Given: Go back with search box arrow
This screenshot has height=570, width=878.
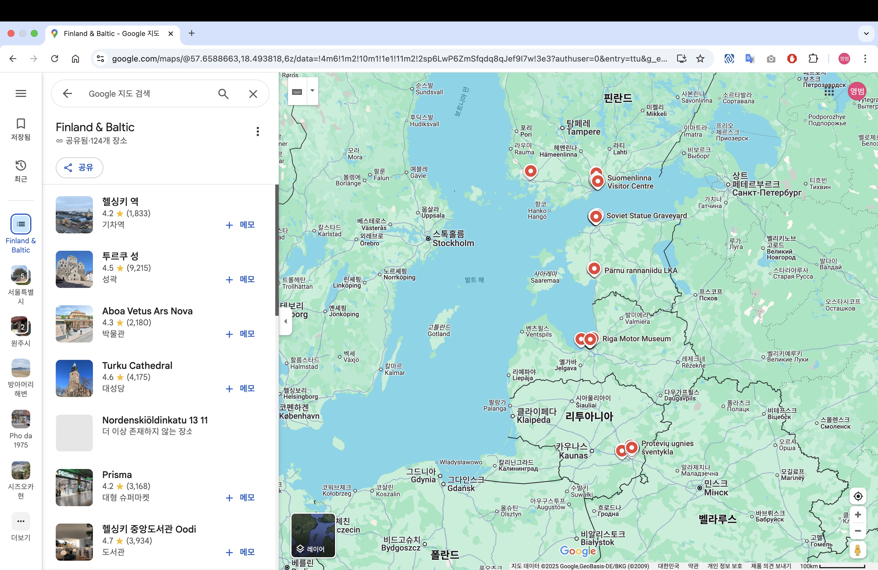Looking at the screenshot, I should coord(67,94).
